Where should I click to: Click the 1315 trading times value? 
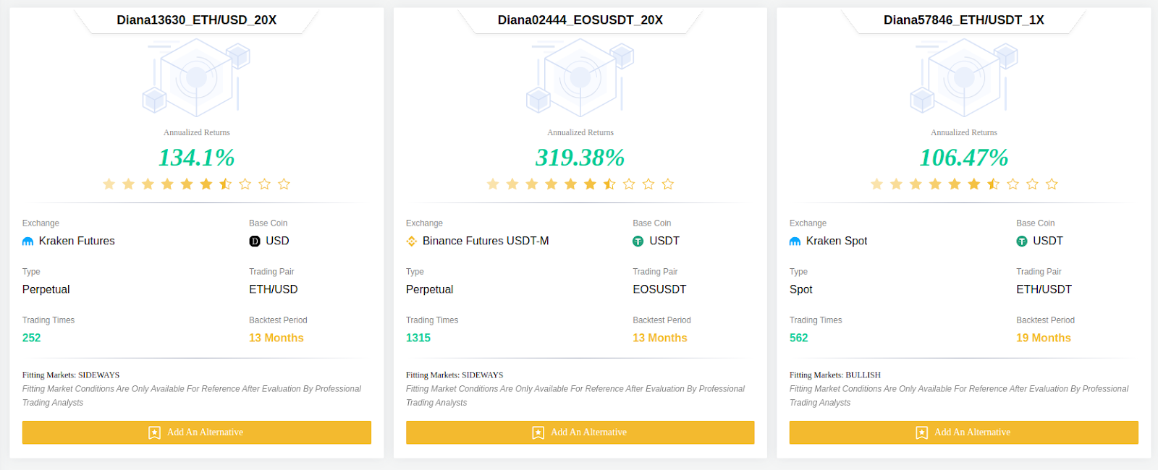click(x=418, y=338)
